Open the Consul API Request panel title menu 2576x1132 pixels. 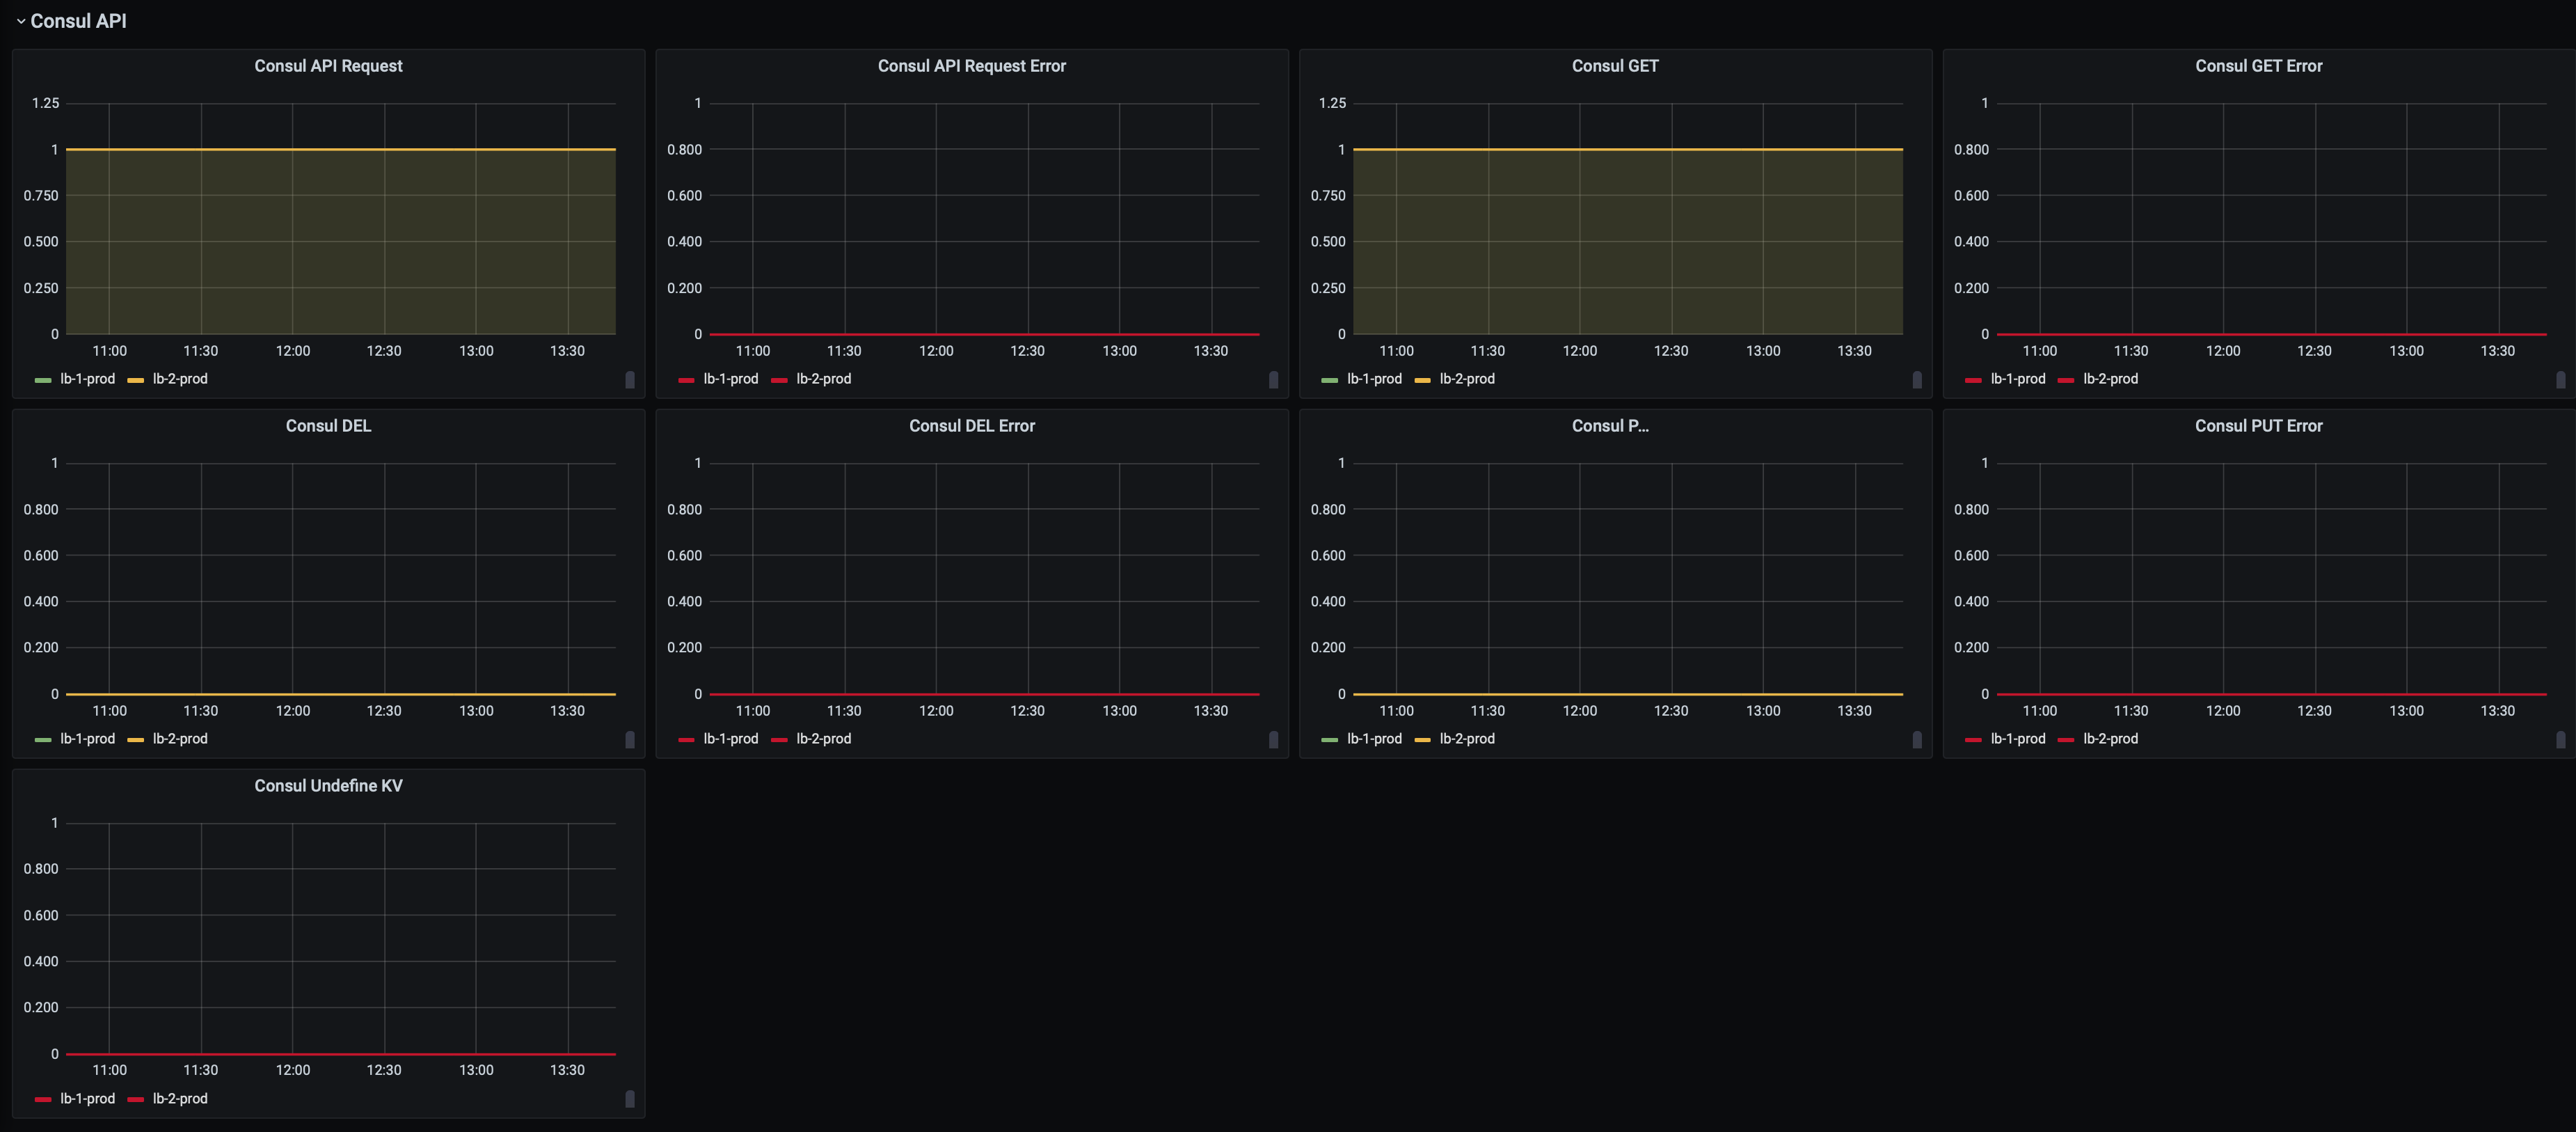tap(328, 66)
